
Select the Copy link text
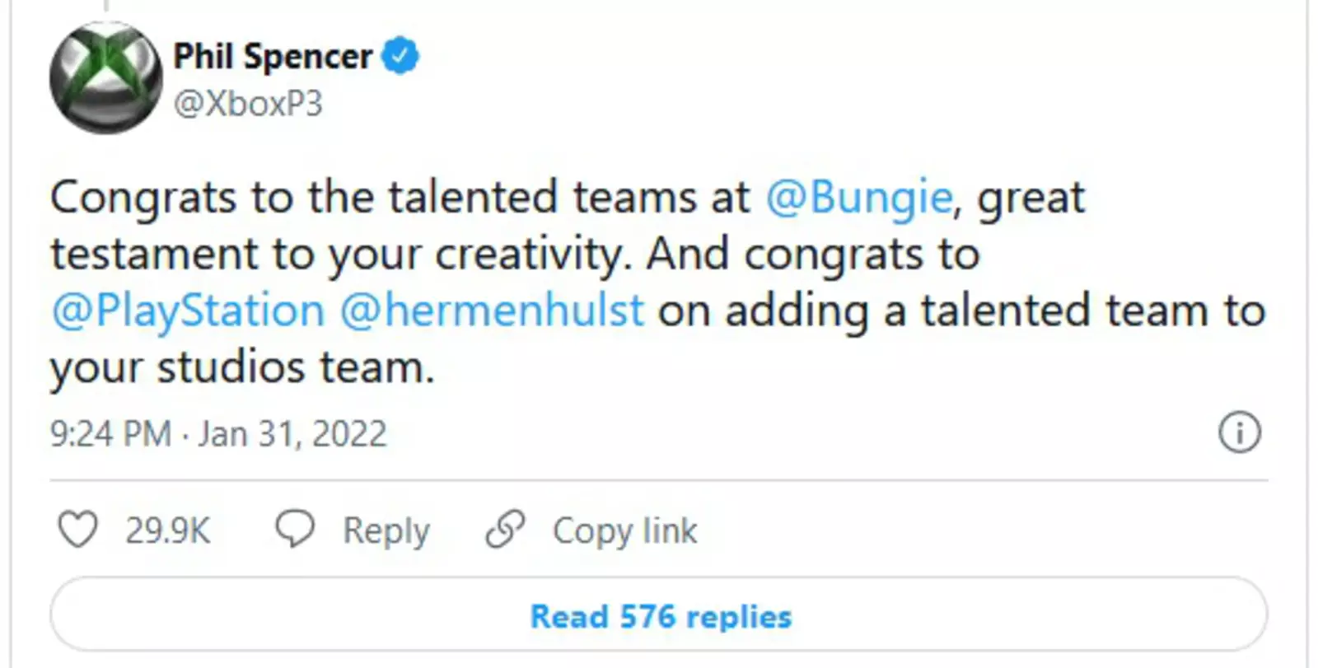click(x=624, y=530)
